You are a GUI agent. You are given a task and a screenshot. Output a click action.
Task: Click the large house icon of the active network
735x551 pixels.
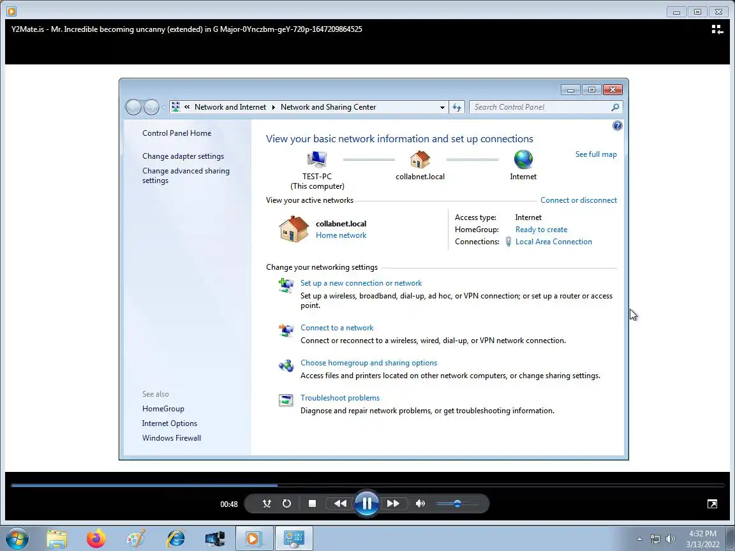294,229
